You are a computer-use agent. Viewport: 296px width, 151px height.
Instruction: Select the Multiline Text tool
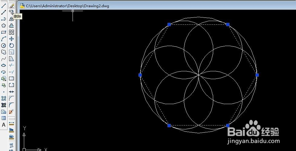[4, 125]
